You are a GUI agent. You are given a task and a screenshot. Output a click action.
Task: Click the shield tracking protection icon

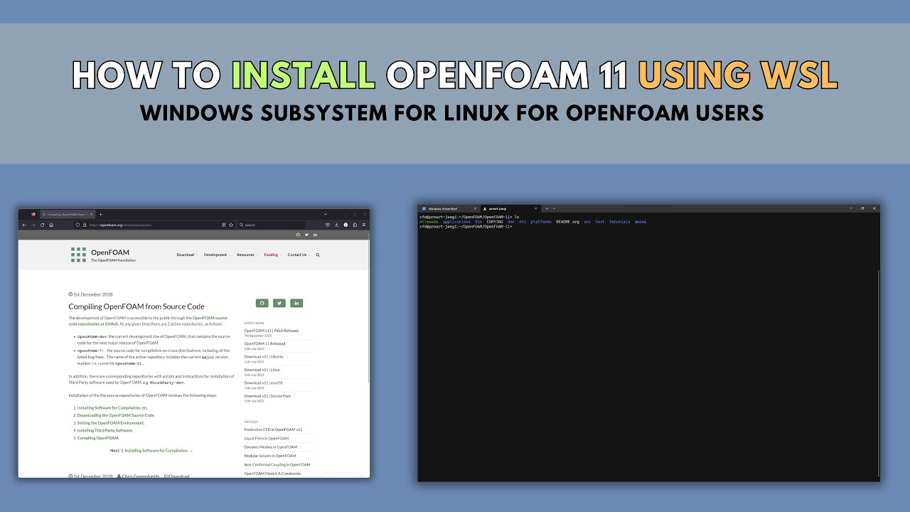tap(77, 225)
